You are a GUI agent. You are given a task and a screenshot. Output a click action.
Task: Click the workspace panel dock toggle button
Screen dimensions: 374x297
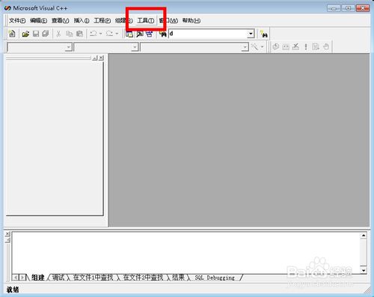(x=95, y=58)
